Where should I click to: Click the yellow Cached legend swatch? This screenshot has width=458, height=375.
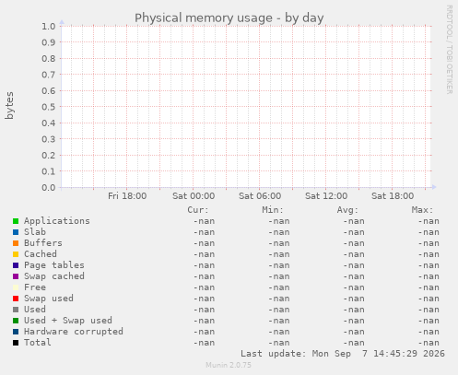pos(16,254)
